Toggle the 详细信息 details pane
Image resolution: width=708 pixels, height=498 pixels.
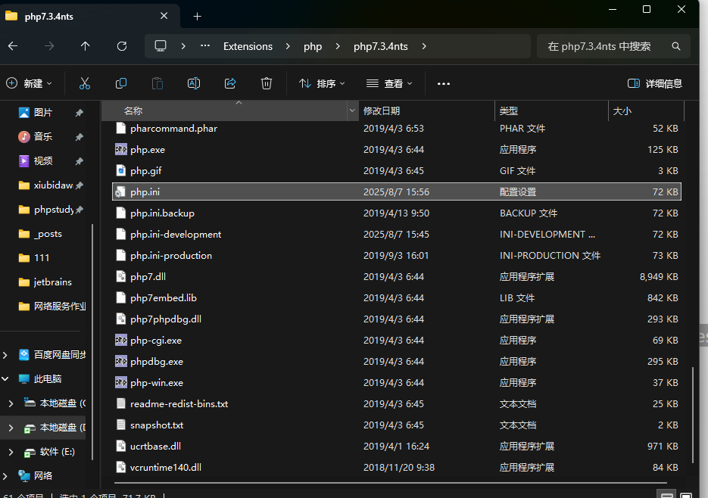tap(655, 83)
